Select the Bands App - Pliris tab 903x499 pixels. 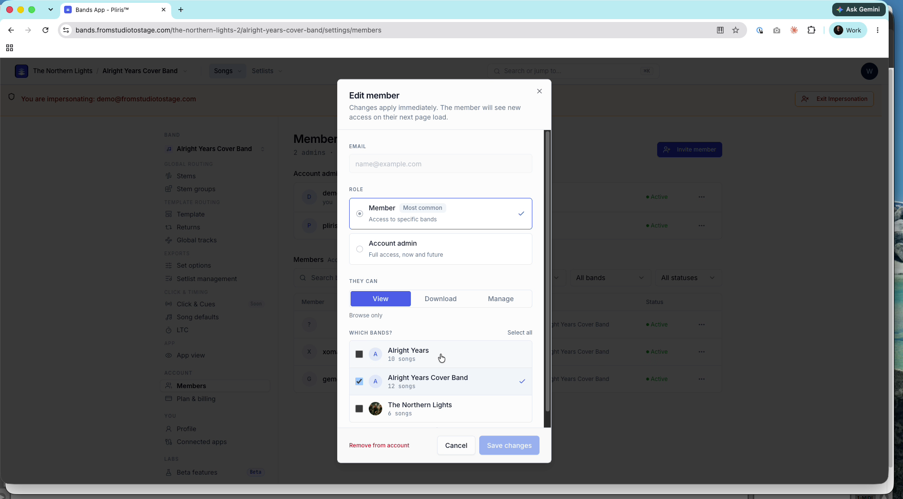pos(115,10)
